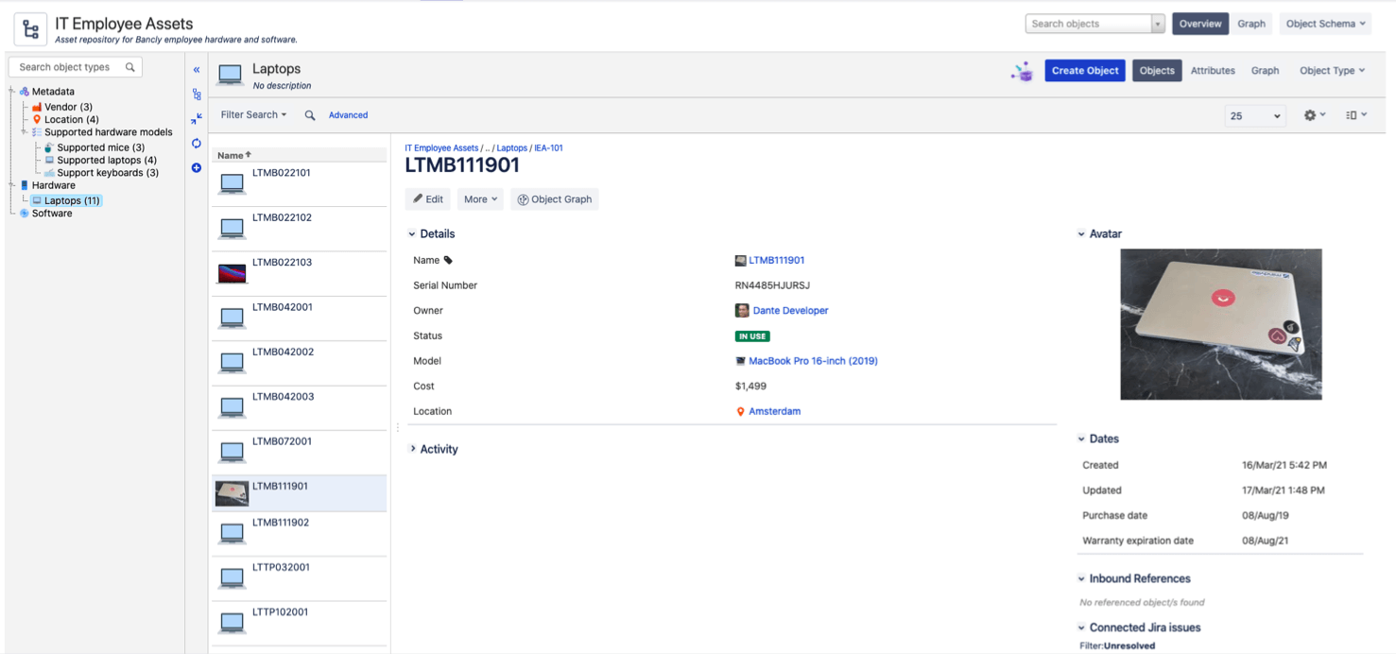Switch to the Attributes tab
Screen dimensions: 1396x654
point(1213,70)
